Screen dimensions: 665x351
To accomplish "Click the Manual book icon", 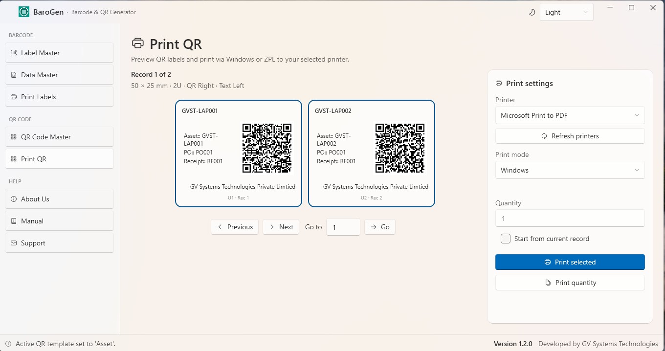I will click(x=14, y=221).
